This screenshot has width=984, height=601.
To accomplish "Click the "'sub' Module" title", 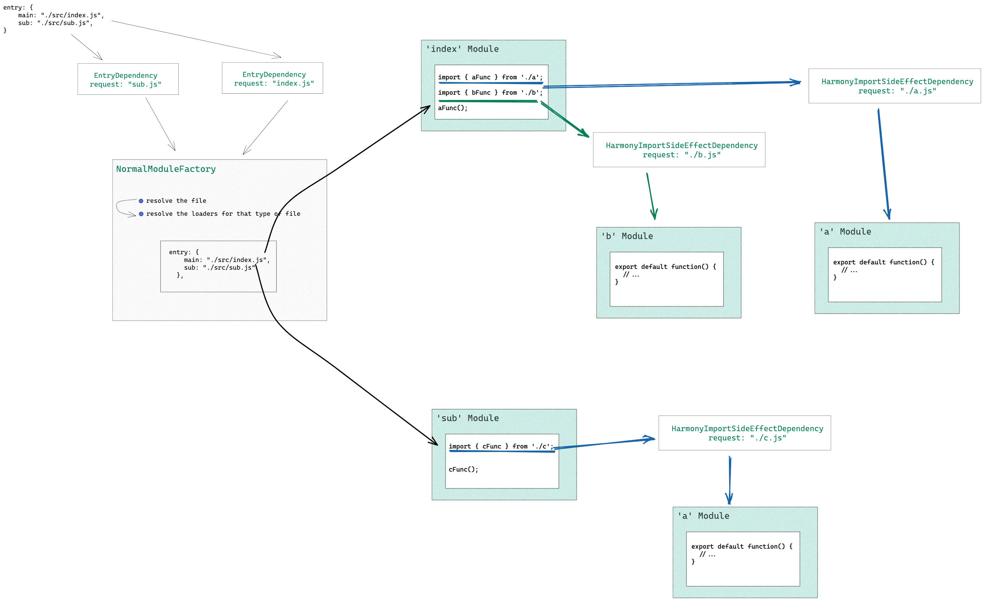I will pyautogui.click(x=468, y=418).
